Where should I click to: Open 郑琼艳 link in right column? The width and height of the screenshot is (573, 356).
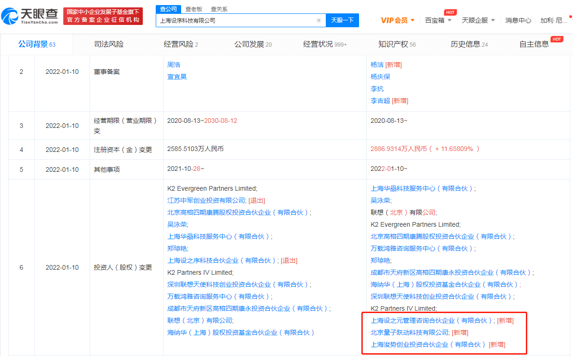click(x=380, y=260)
